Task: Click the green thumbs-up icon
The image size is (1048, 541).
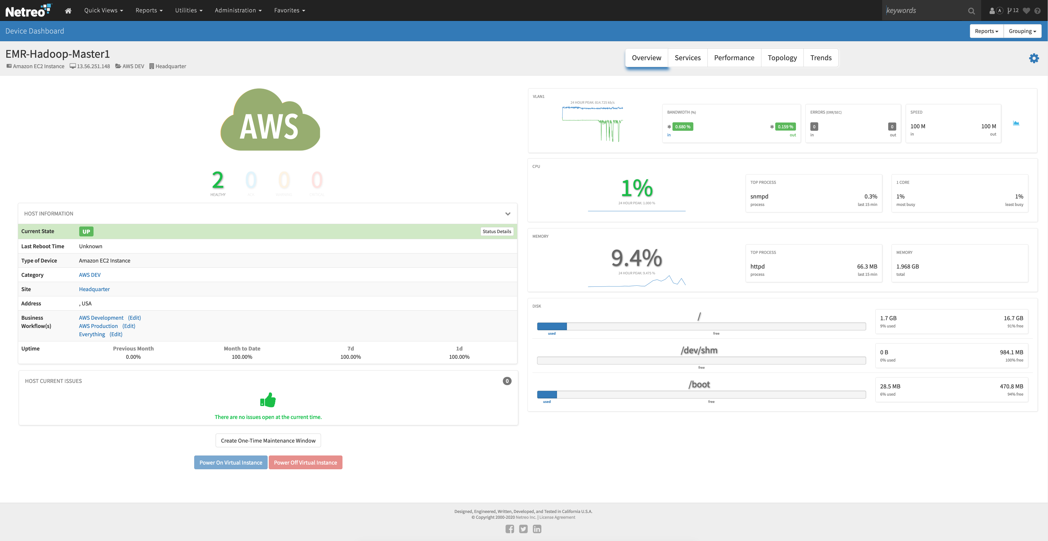Action: pos(268,400)
